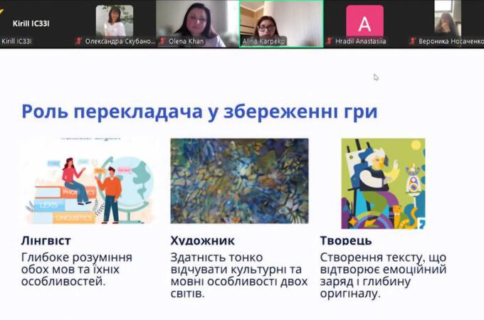Click Вероніка Носаченко's muted microphone icon

click(413, 41)
